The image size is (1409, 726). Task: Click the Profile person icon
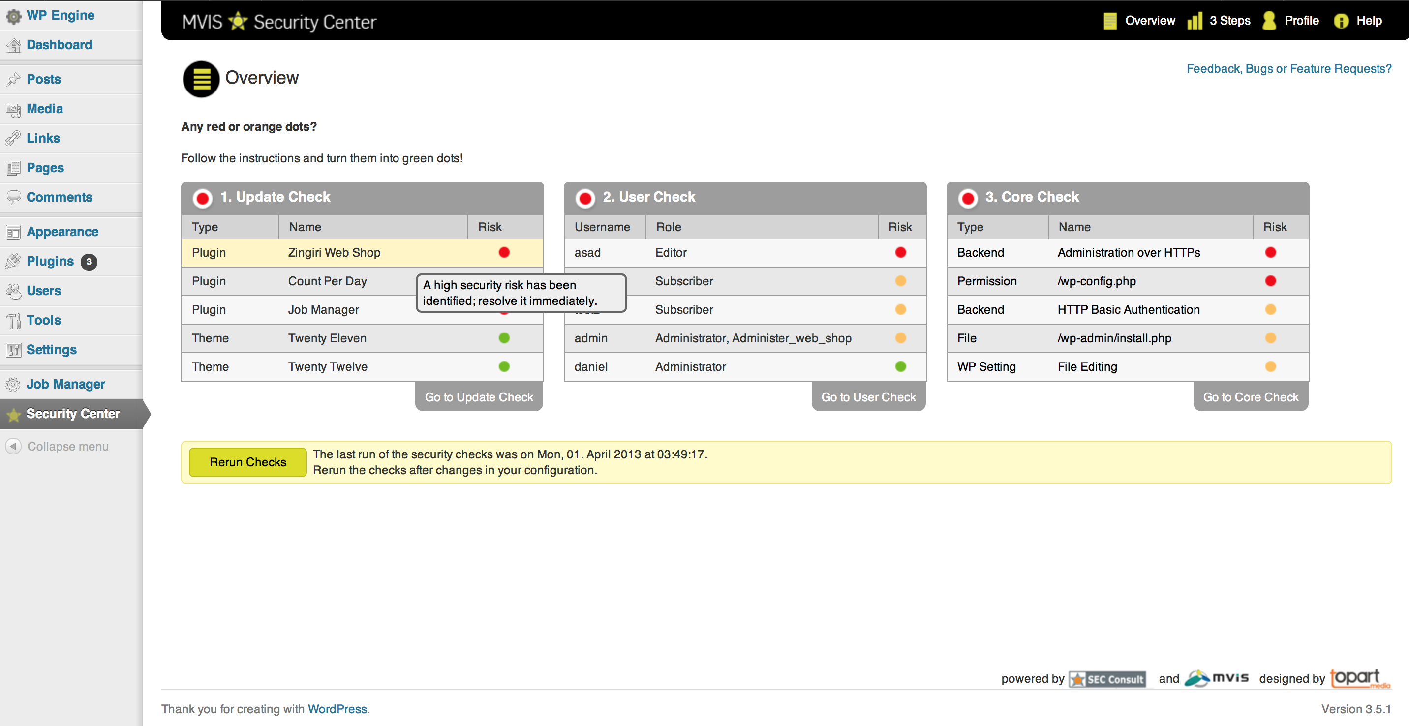[1269, 21]
